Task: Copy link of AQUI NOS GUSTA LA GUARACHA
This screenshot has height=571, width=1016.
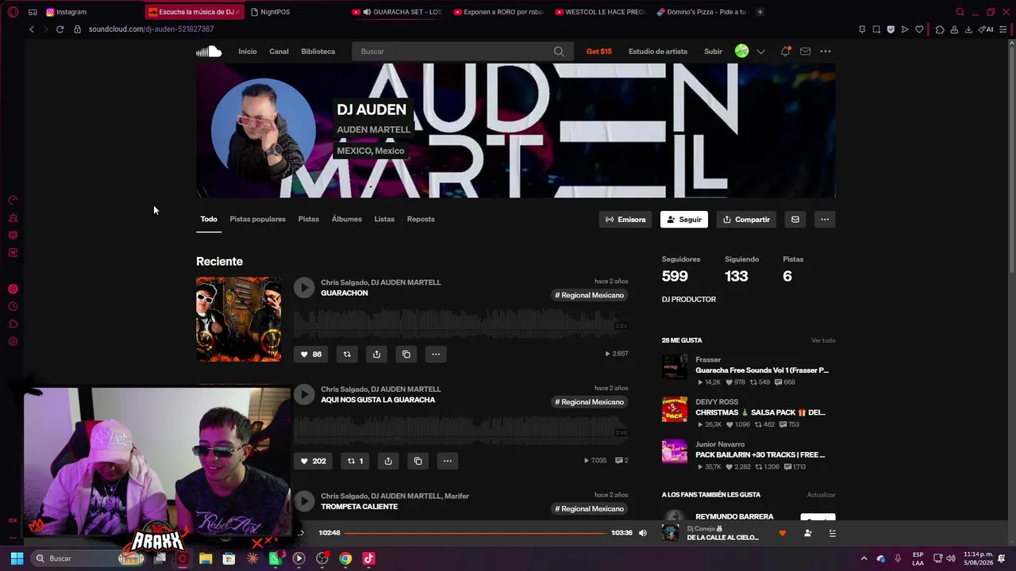Action: pyautogui.click(x=418, y=461)
